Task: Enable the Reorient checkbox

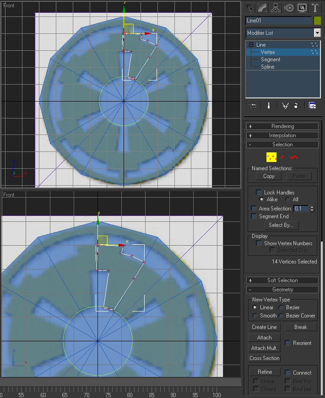Action: pos(287,343)
